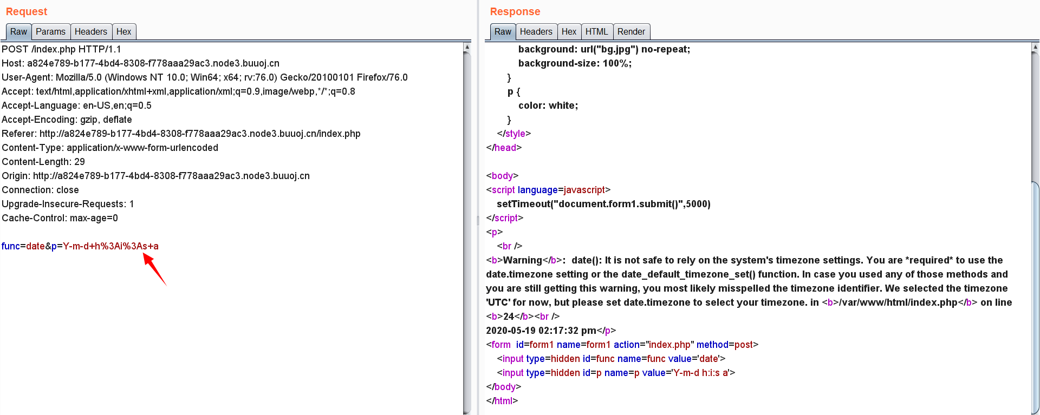1040x415 pixels.
Task: Click the Accept: text/html header line
Action: coord(178,91)
